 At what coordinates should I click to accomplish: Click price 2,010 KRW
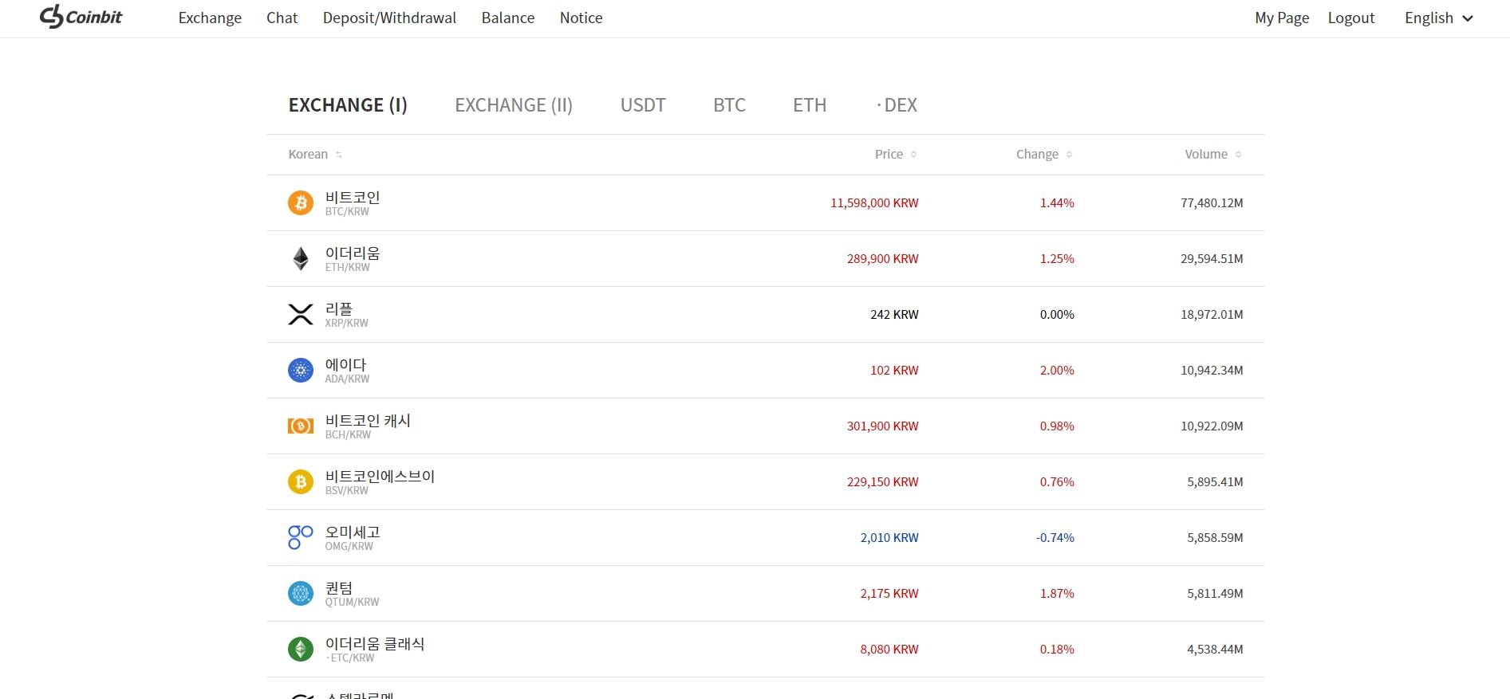coord(889,538)
